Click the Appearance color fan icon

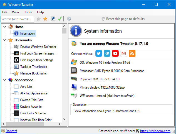[x=11, y=80]
